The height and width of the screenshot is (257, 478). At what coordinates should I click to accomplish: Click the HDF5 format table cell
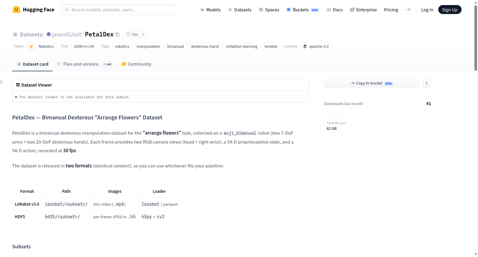[27, 217]
